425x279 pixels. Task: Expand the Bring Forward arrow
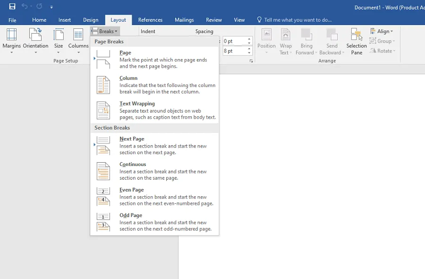pos(316,52)
